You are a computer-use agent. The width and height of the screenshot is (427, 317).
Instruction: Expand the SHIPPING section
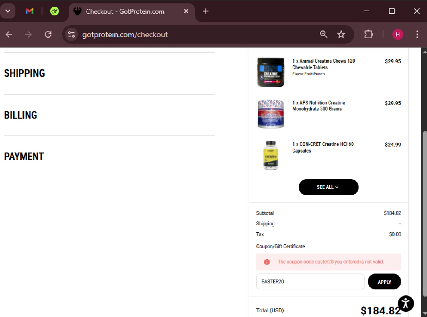[x=24, y=73]
